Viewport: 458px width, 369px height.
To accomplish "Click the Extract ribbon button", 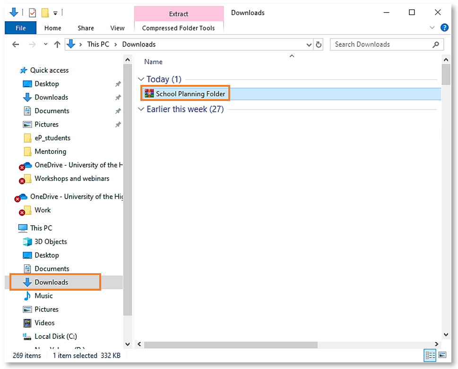I will tap(179, 13).
